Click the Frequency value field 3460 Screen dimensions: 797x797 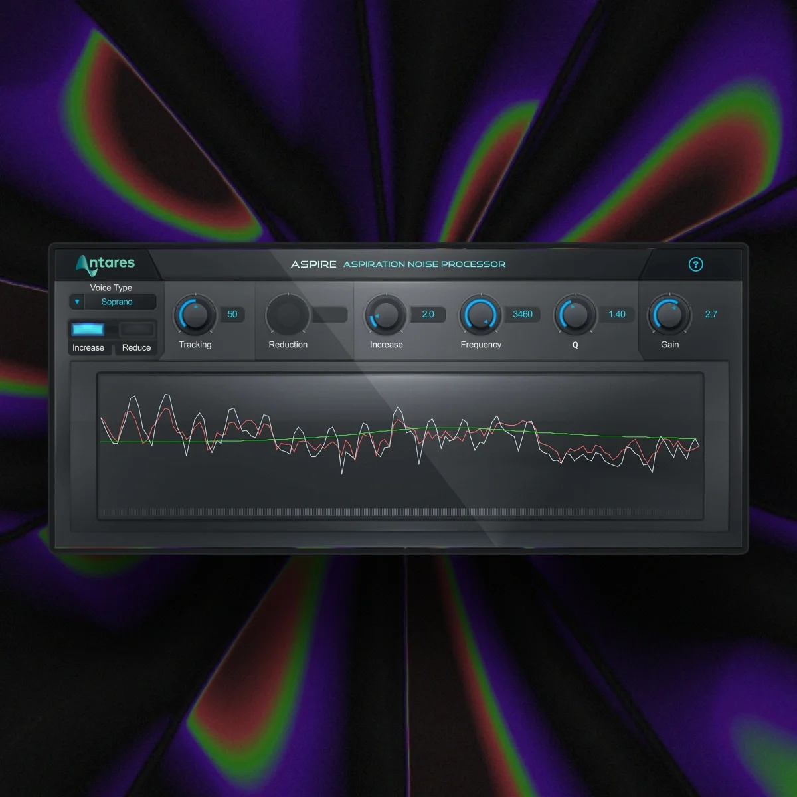pyautogui.click(x=523, y=314)
